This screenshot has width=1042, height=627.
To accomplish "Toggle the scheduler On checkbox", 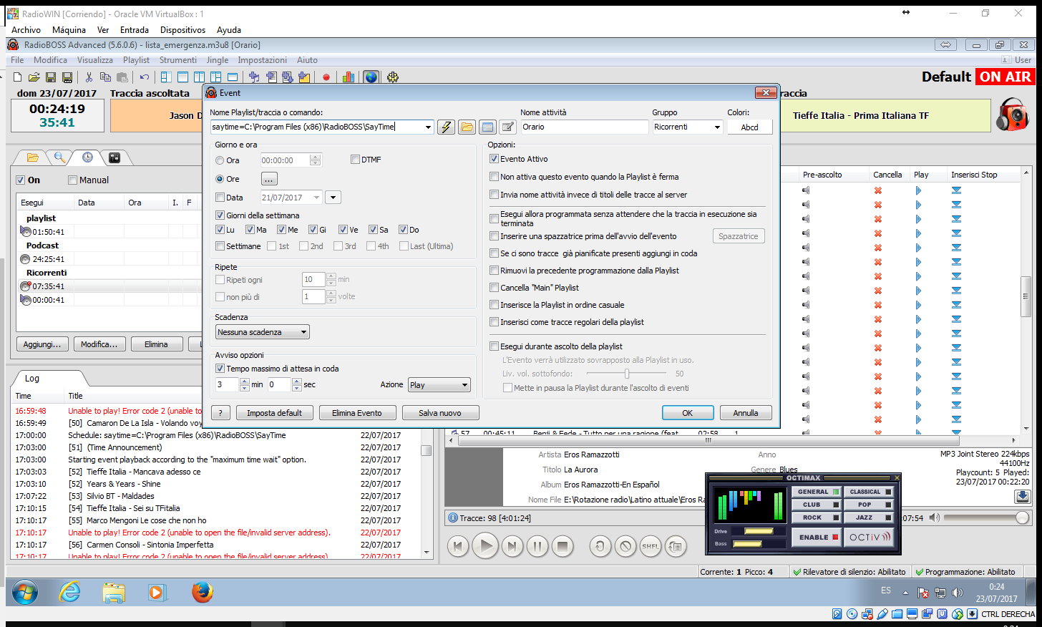I will tap(21, 180).
